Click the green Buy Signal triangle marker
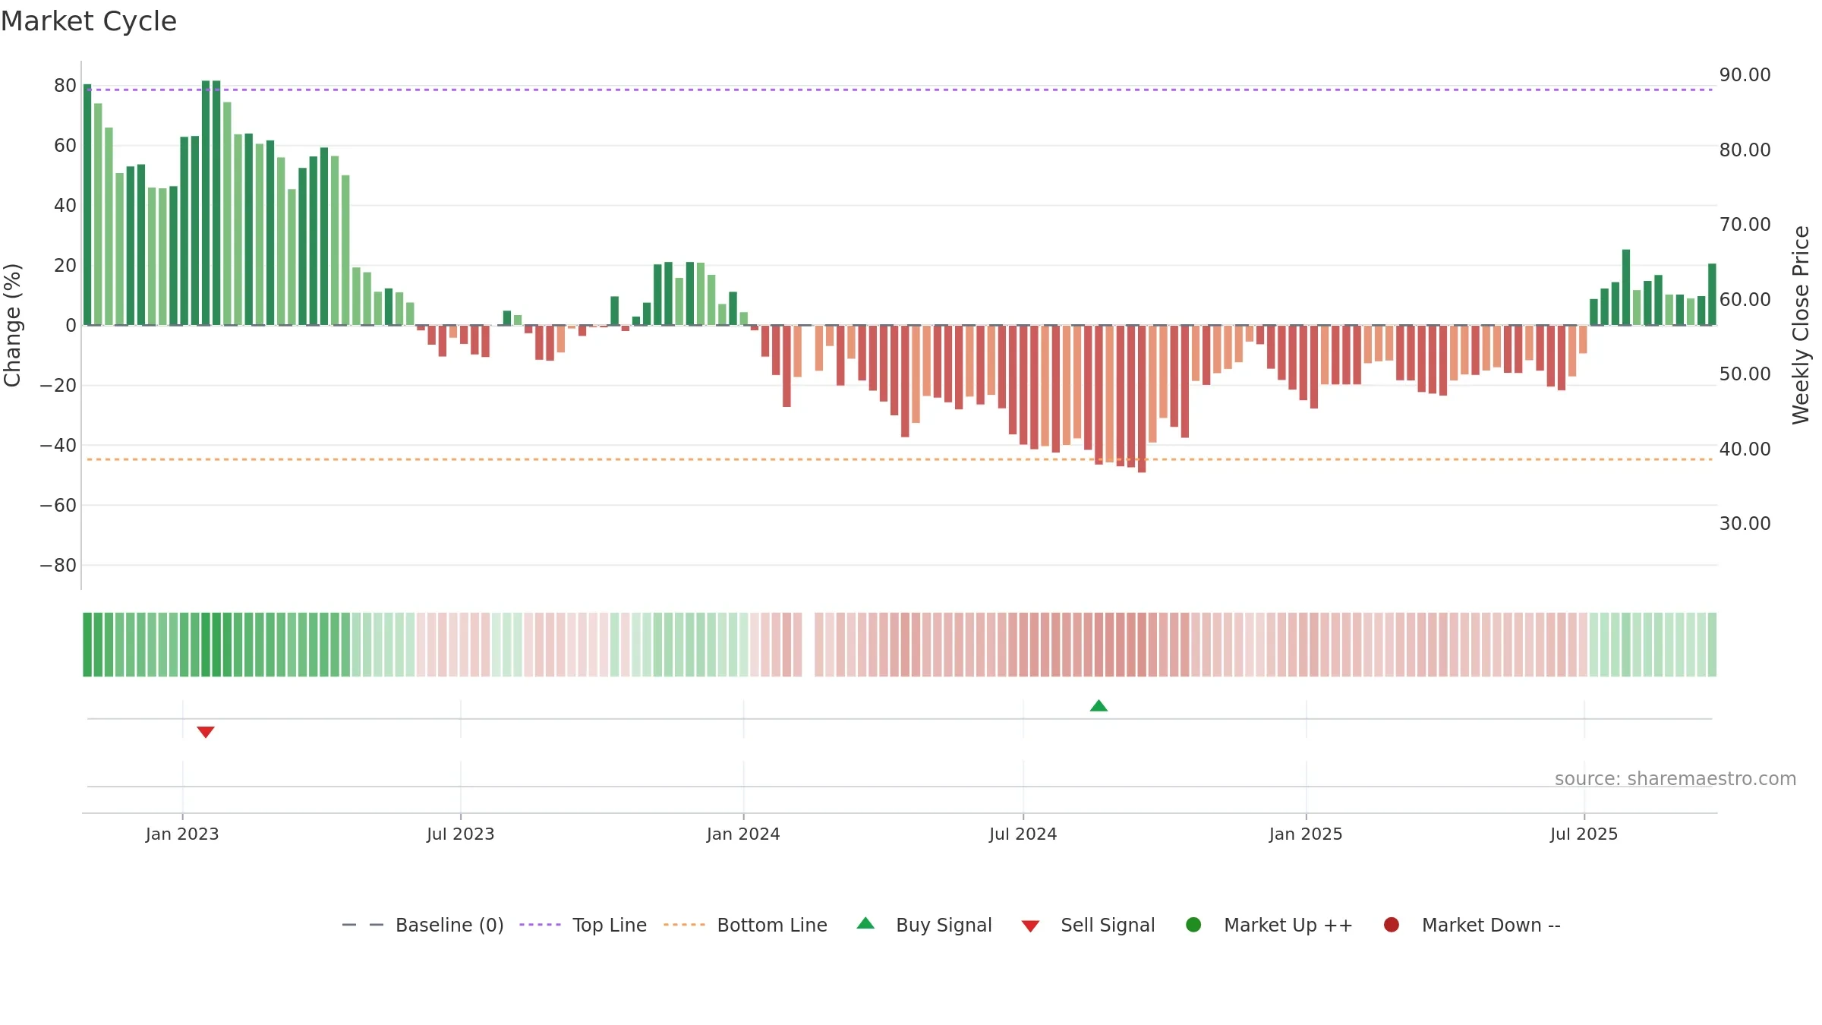 pyautogui.click(x=1099, y=706)
